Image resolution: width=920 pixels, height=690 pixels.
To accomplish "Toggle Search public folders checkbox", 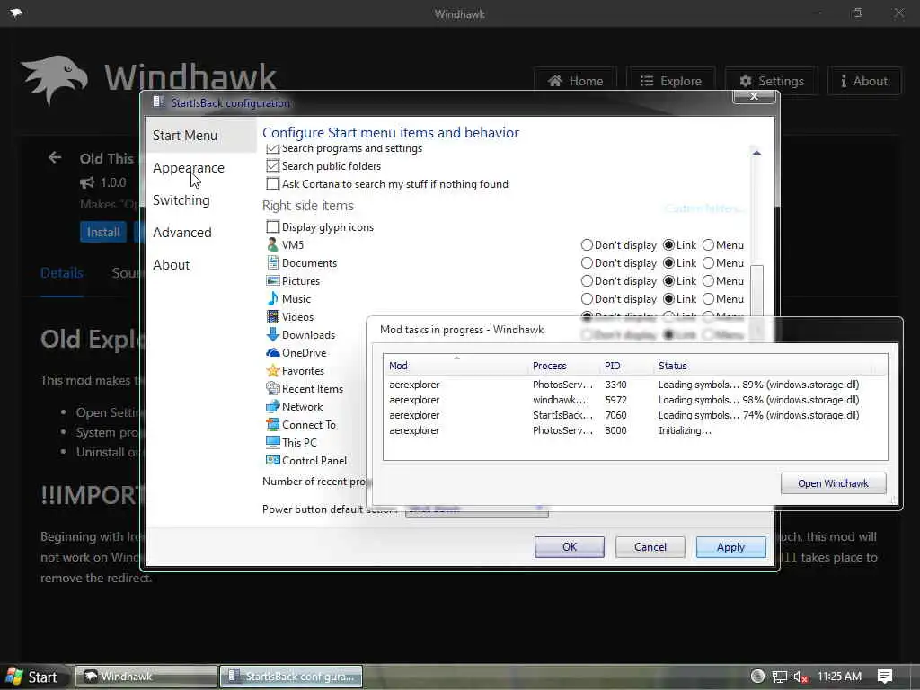I will point(272,166).
